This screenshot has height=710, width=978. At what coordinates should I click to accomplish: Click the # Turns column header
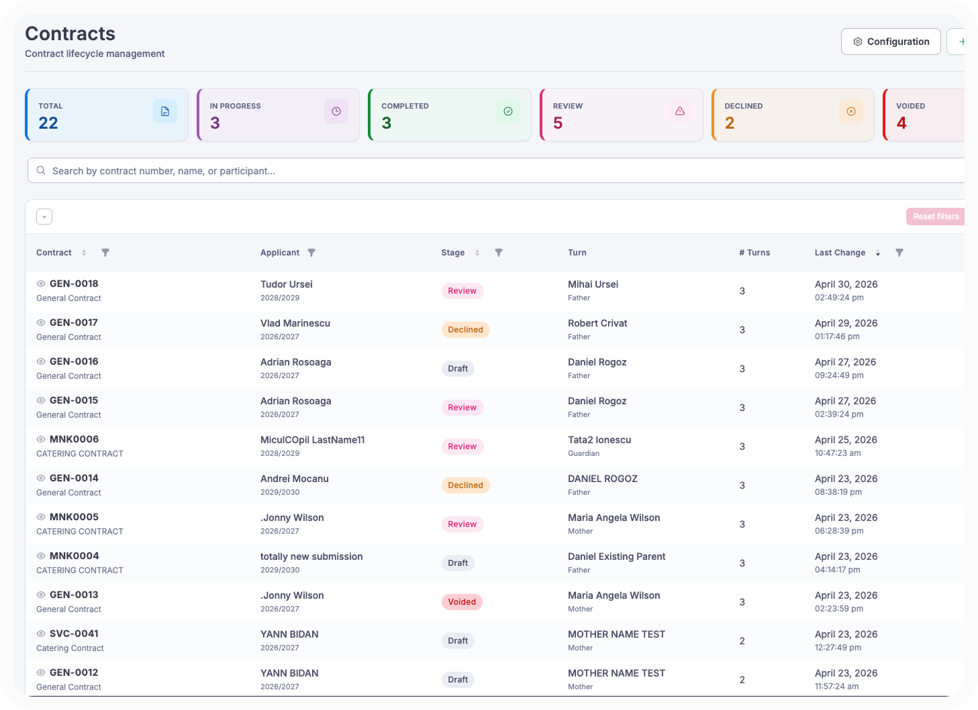(x=754, y=253)
